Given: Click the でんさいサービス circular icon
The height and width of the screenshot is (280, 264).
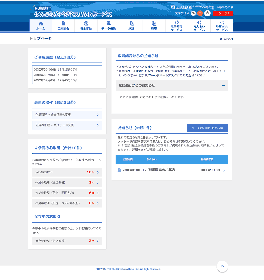Looking at the screenshot, I should pyautogui.click(x=199, y=22).
